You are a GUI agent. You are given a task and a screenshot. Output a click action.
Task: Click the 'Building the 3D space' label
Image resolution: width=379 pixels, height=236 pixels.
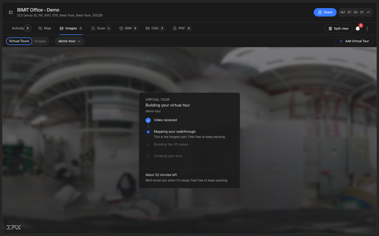(x=171, y=144)
